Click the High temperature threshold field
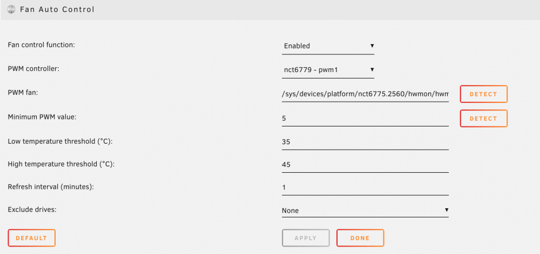 [365, 165]
